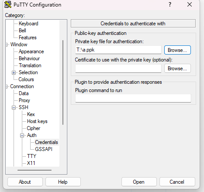
Task: Select Bell in the category tree
Action: point(22,31)
